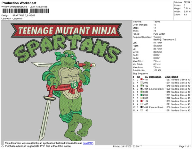192x149 pixels.
Task: Click the Max Jump value '7.8 mm'
Action: click(157, 67)
